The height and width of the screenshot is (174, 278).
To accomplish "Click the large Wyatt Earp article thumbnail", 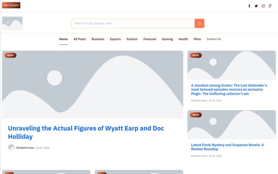I will point(93,85).
